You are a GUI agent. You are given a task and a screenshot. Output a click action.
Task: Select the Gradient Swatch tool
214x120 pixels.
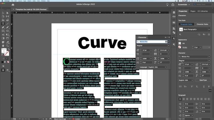(x=3, y=38)
